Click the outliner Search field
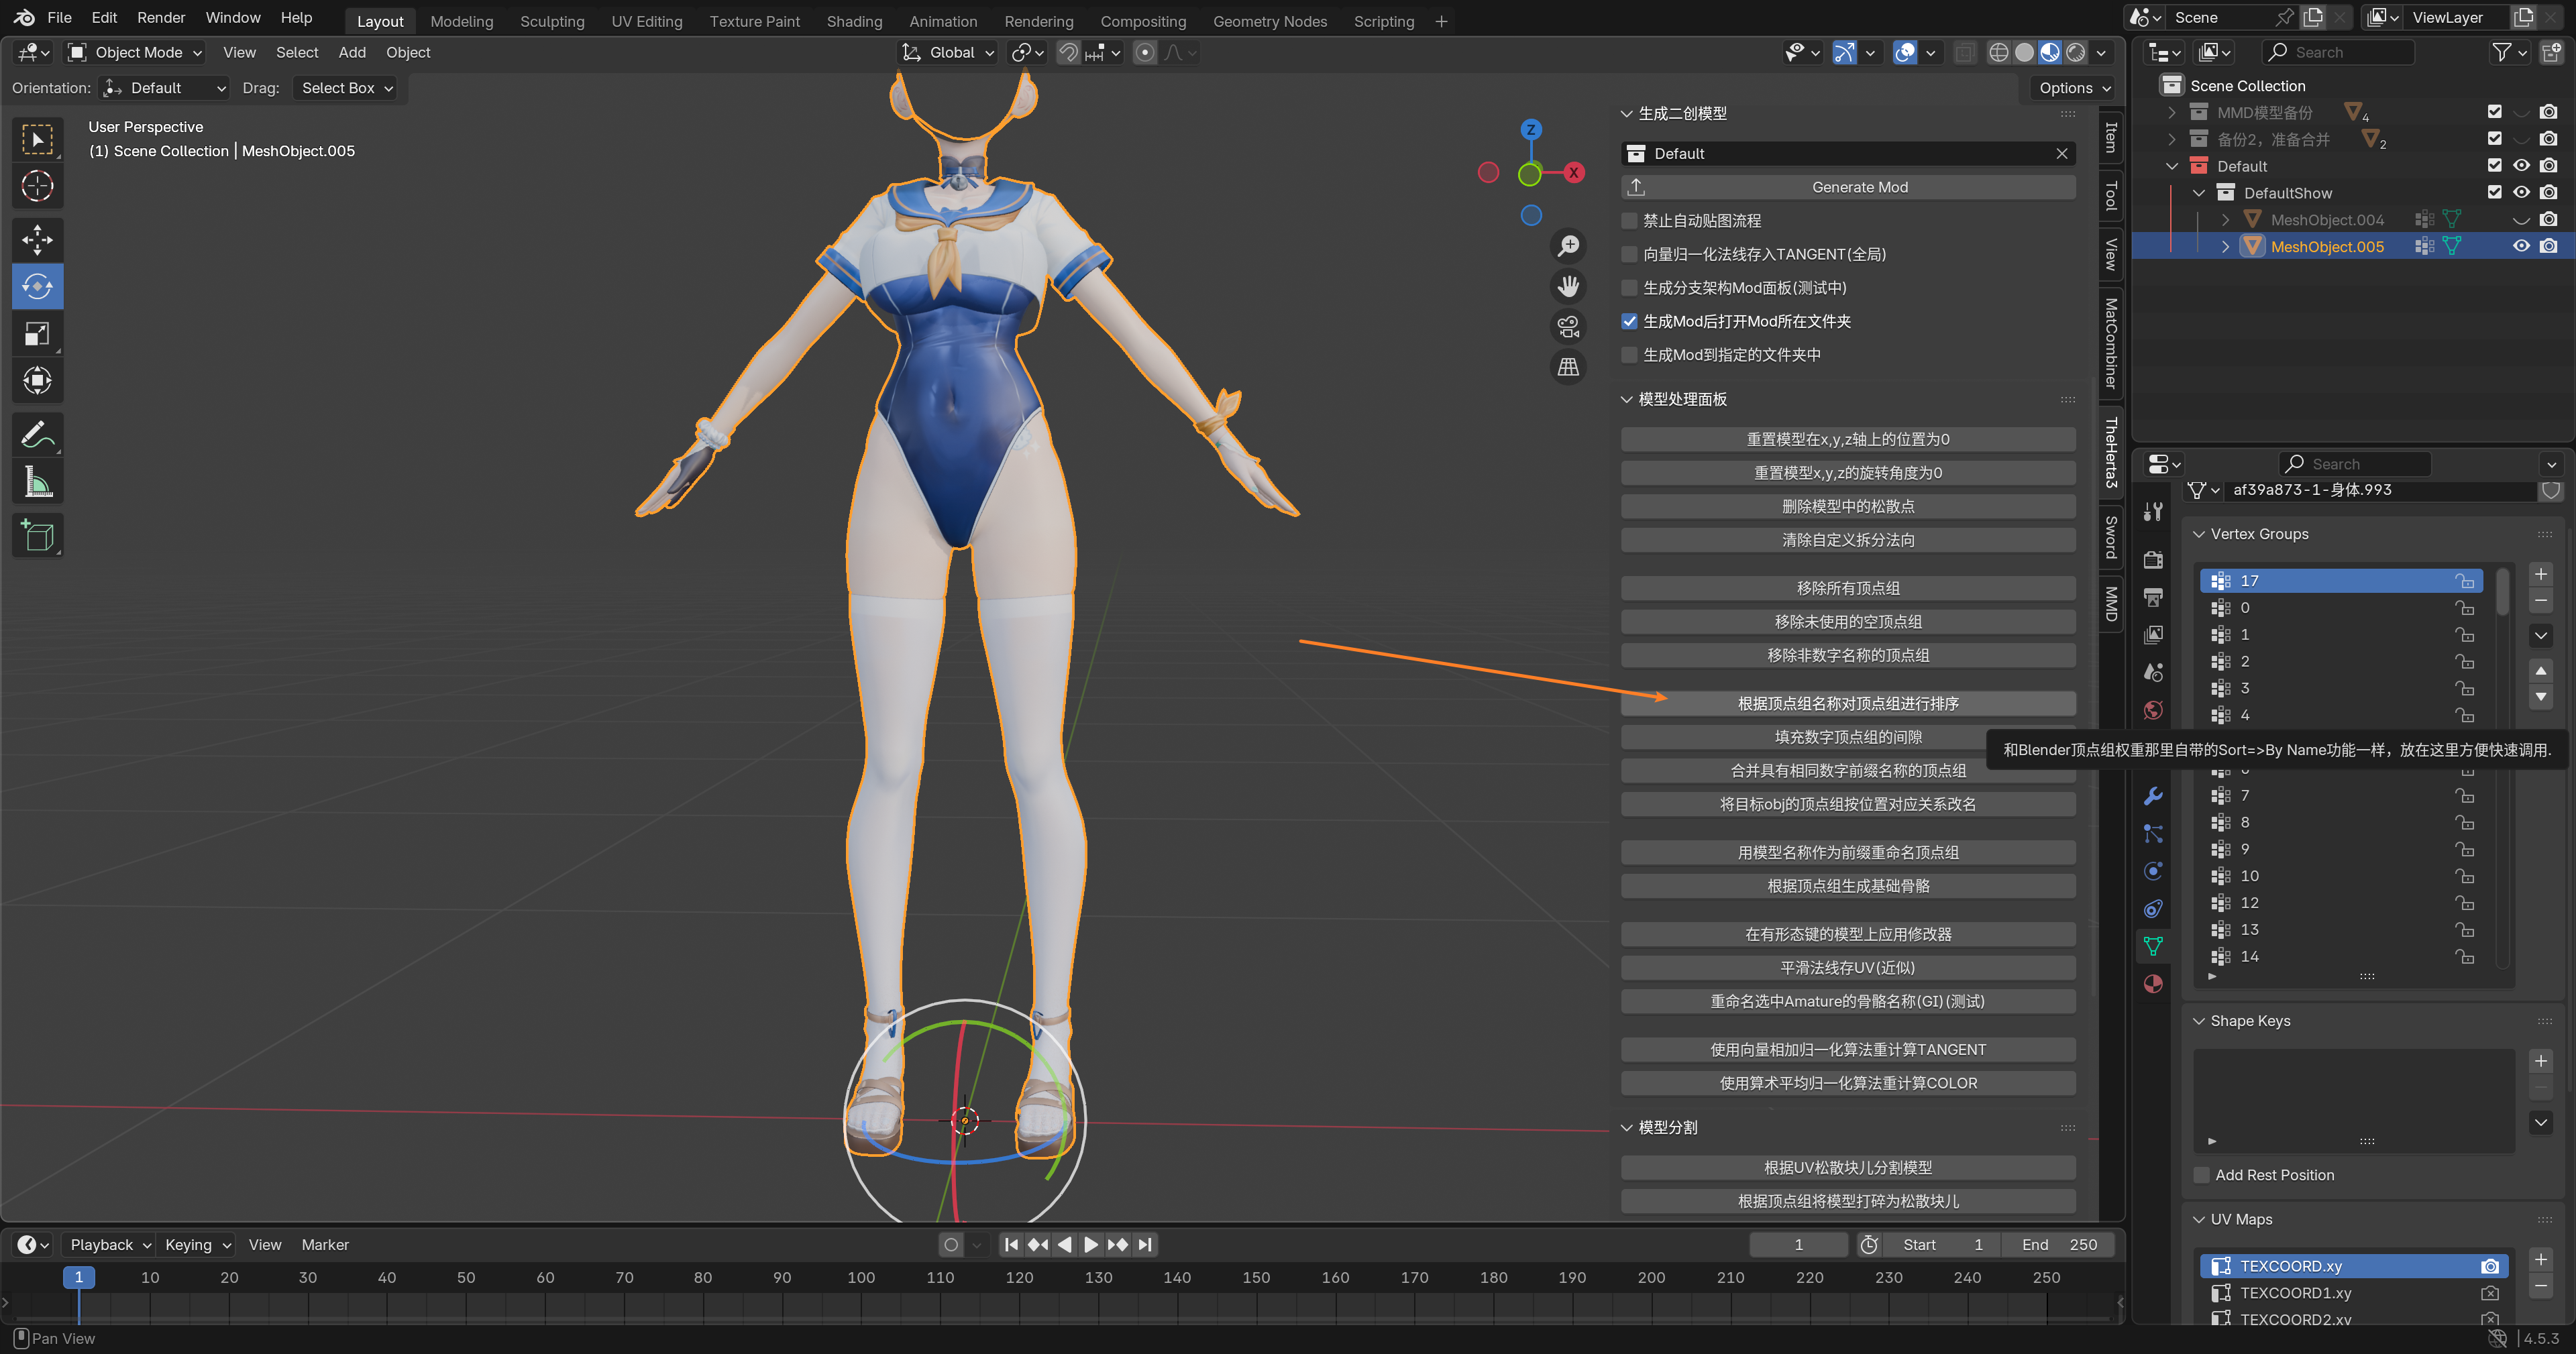This screenshot has width=2576, height=1354. click(x=2337, y=53)
